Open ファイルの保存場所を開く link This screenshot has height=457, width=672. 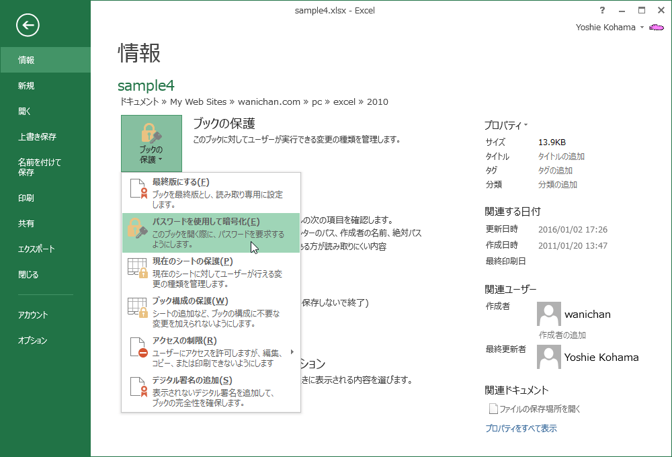point(540,409)
